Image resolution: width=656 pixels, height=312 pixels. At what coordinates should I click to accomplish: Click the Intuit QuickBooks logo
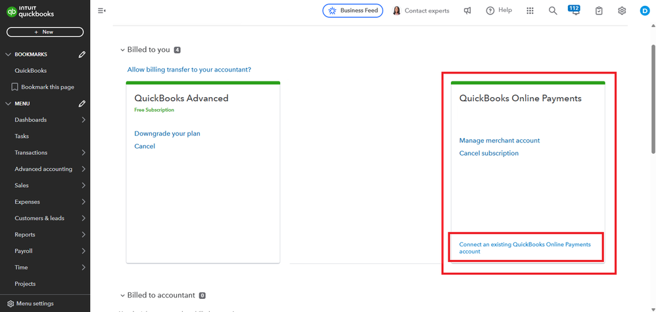[30, 12]
